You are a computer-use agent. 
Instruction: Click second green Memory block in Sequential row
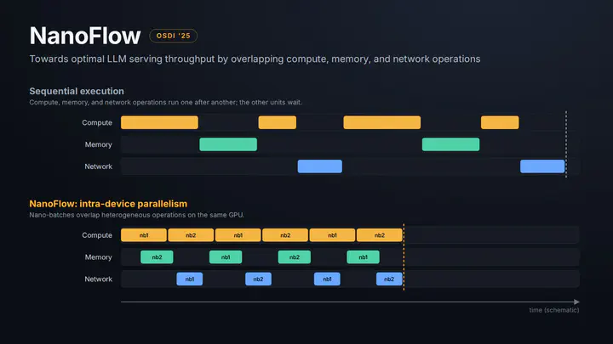click(450, 144)
